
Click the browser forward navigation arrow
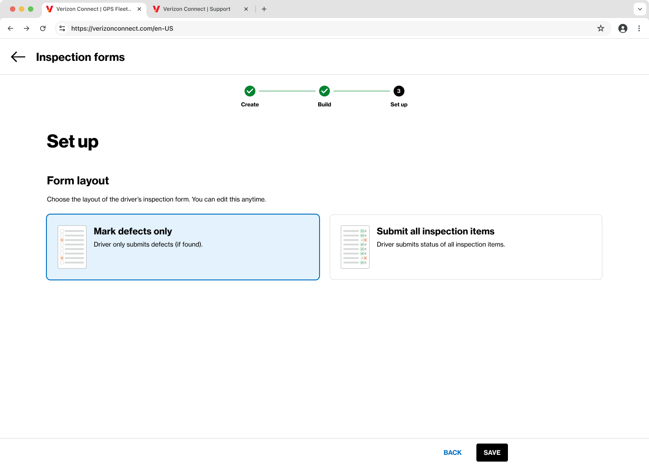coord(27,28)
